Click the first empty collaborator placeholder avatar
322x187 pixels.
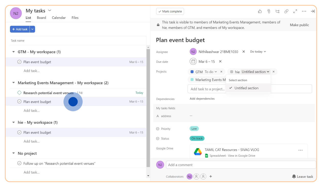point(196,176)
